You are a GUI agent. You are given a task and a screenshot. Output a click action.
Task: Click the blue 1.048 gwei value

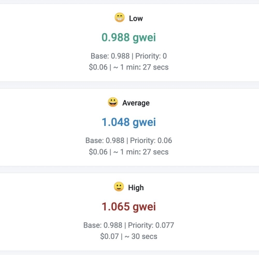tap(129, 122)
